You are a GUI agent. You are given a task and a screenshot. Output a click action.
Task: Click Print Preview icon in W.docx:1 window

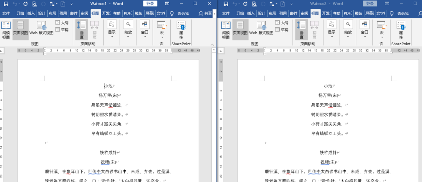(x=34, y=4)
